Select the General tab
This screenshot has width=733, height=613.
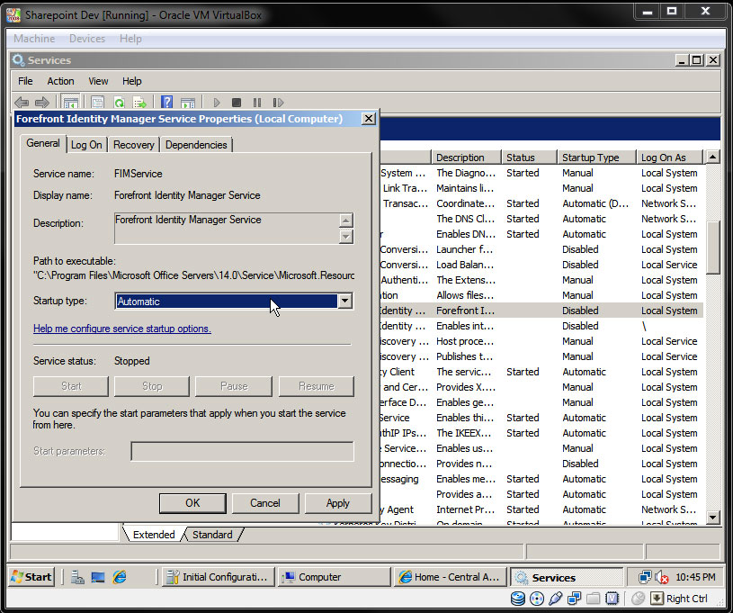pyautogui.click(x=43, y=143)
